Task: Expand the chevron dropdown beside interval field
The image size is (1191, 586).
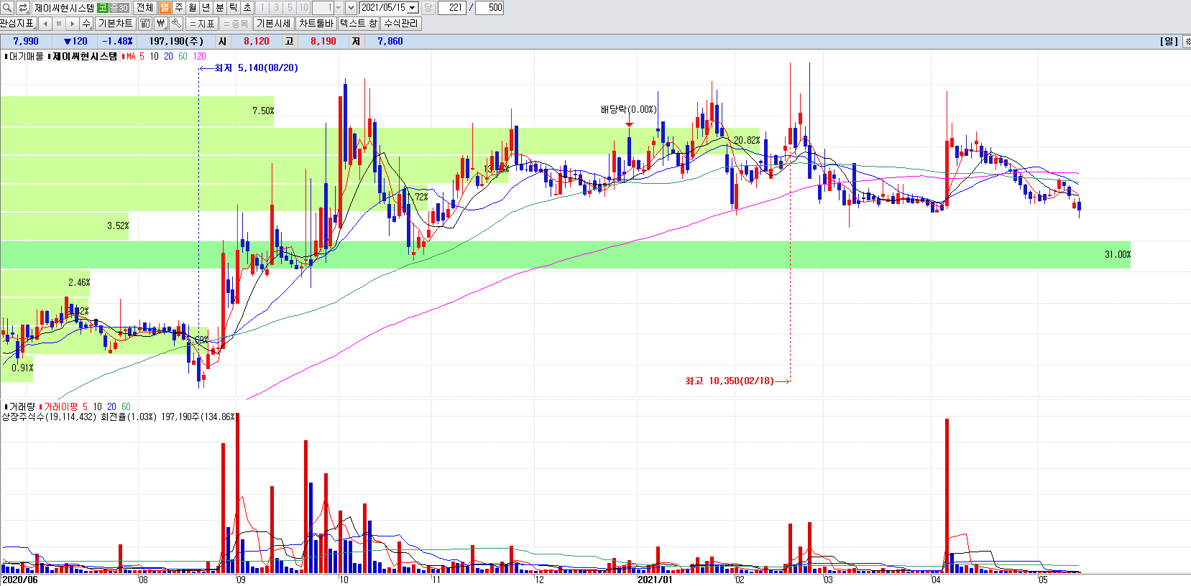Action: 351,7
